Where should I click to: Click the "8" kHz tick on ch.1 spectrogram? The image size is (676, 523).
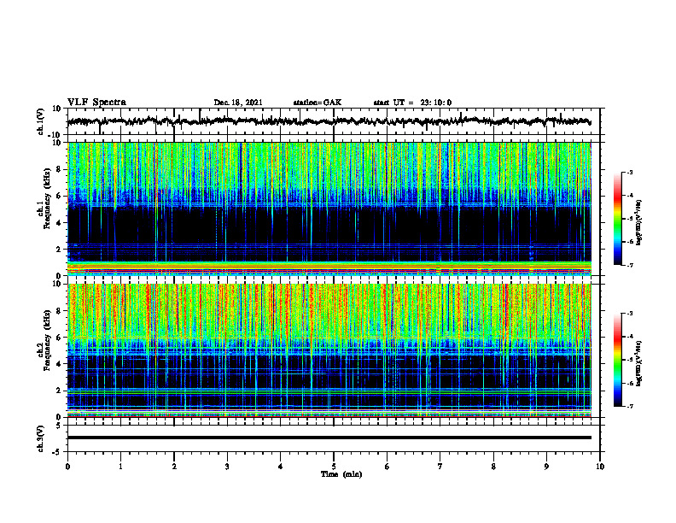click(x=60, y=169)
